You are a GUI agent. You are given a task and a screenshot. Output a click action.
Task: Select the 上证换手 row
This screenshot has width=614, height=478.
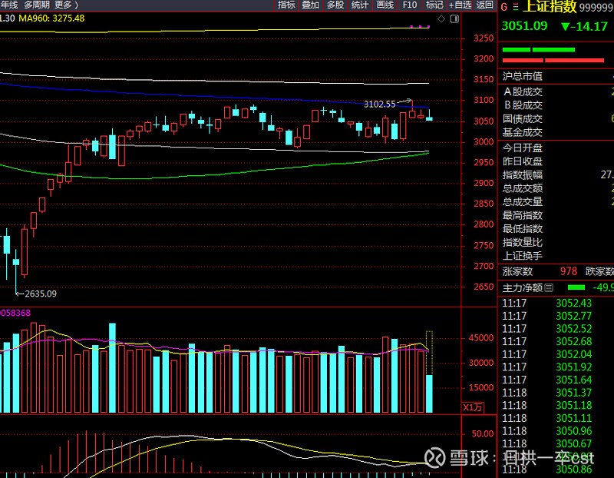(556, 256)
